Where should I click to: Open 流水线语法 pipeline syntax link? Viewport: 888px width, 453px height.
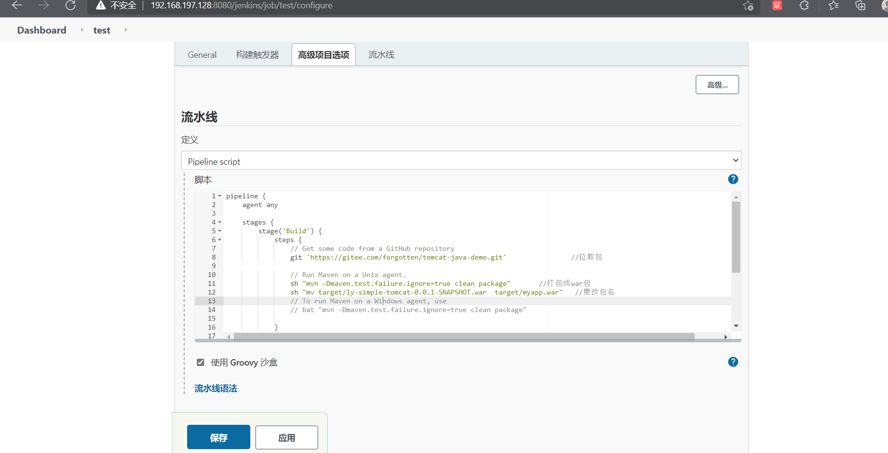216,388
